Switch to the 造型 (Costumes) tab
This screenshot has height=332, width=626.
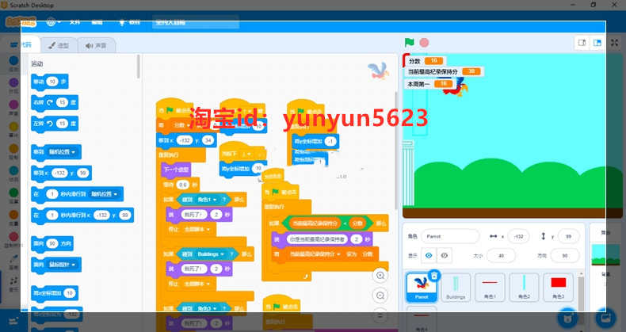(x=59, y=45)
